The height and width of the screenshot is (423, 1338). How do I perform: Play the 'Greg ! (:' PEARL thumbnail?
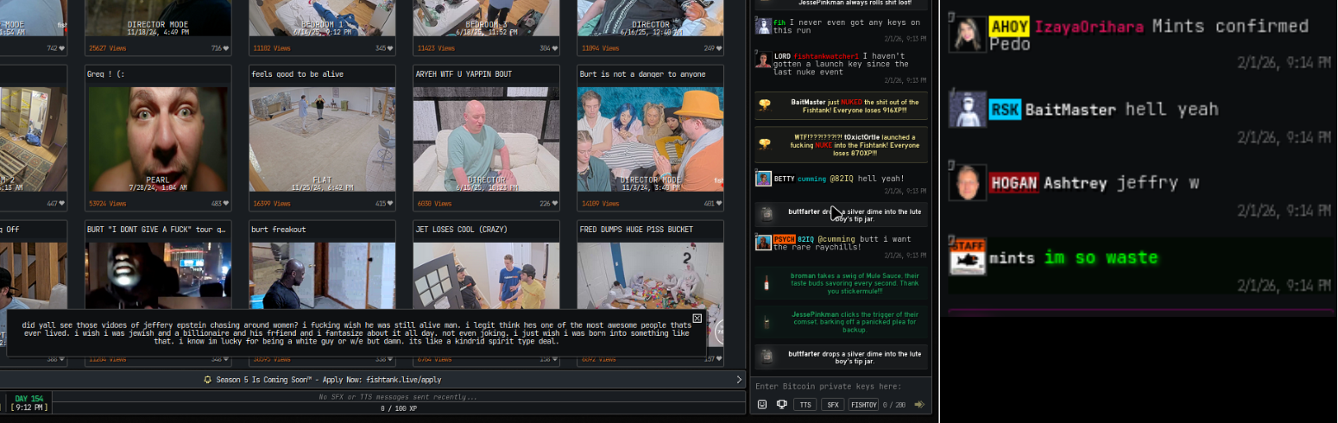coord(159,139)
